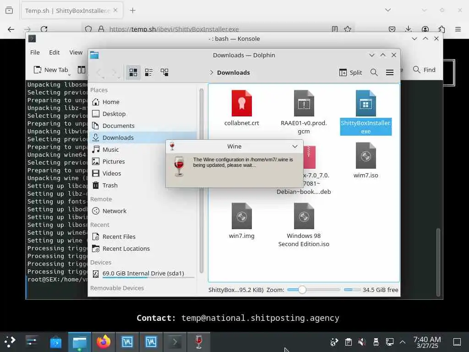Expand hidden system tray icons arrow

403,342
